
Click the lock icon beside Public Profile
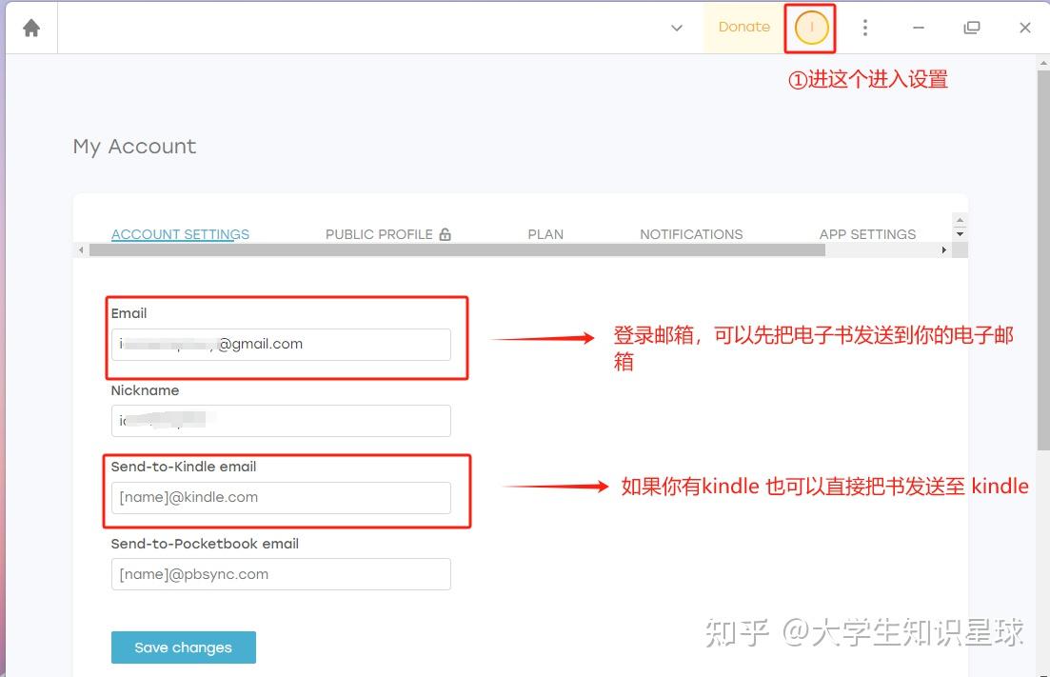(x=445, y=233)
